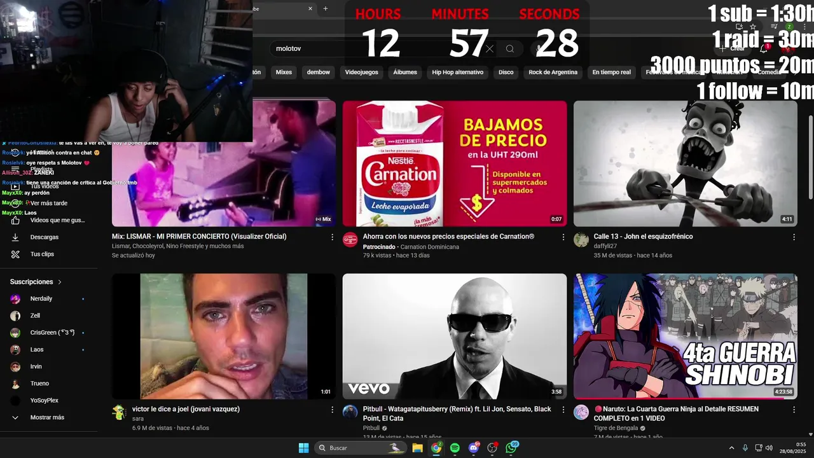Click the page vertical scrollbar
This screenshot has width=814, height=458.
coord(810,146)
